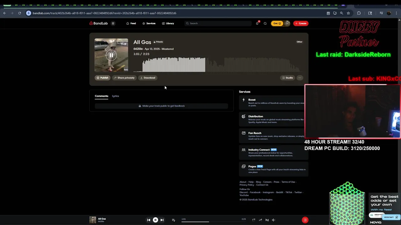Switch to the Lyrics tab
The image size is (401, 225).
(x=116, y=96)
